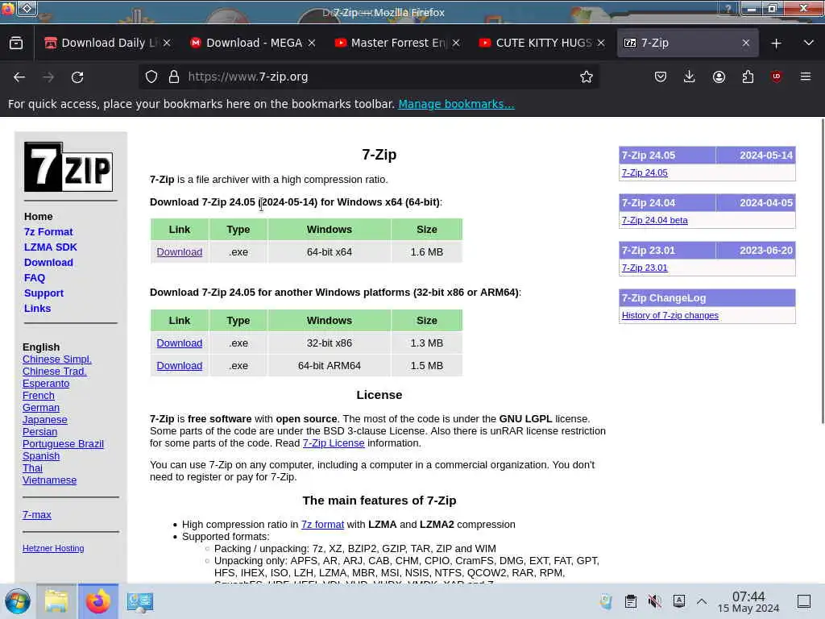Close the Master Forrest tab
This screenshot has height=619, width=825.
tap(456, 44)
